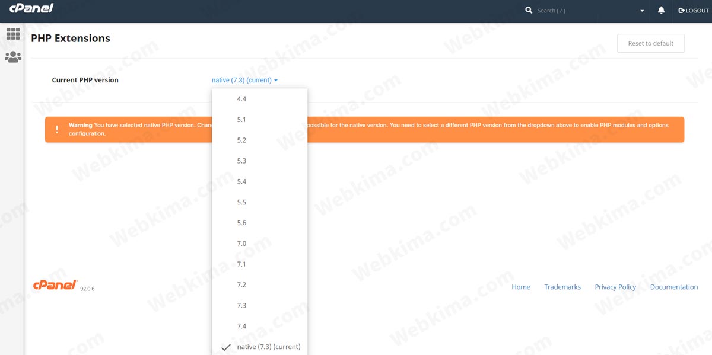
Task: Click the version number 92.0.6
Action: [87, 289]
